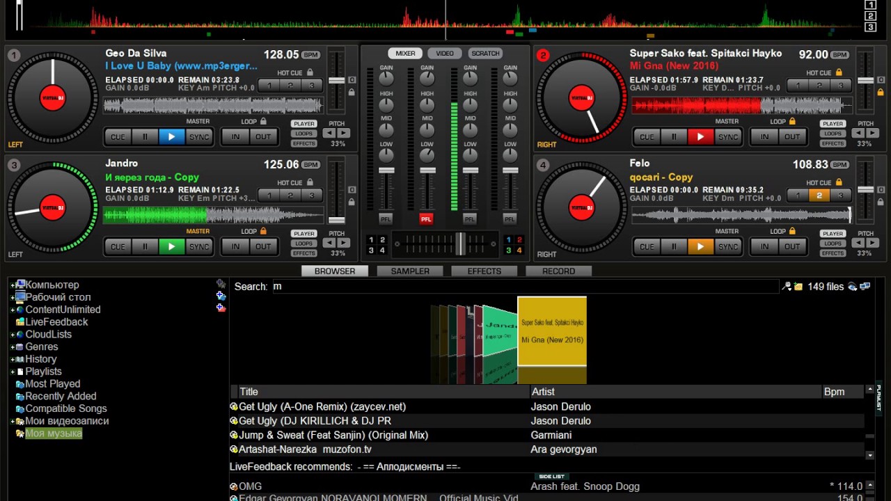Sort the file list by Artist column
The height and width of the screenshot is (501, 891).
pos(675,392)
